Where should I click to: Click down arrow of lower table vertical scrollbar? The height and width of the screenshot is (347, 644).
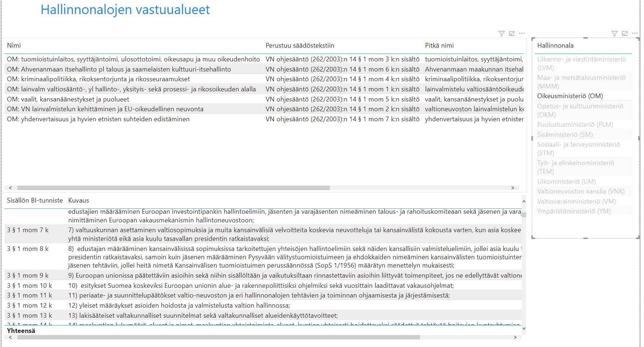pos(524,329)
